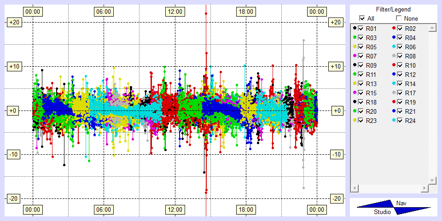Click the +20 label on left axis

pos(13,22)
